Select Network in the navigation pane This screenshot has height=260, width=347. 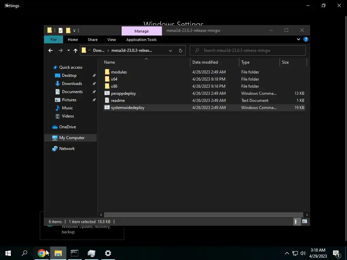tap(67, 149)
